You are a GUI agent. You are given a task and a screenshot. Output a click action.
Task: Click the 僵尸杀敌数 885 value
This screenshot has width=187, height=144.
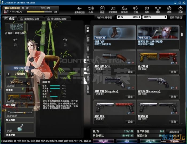click(162, 131)
